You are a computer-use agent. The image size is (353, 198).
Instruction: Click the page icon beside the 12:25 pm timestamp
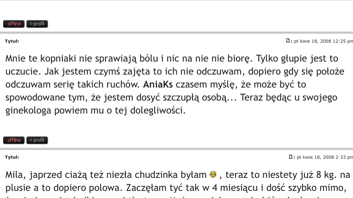288,41
